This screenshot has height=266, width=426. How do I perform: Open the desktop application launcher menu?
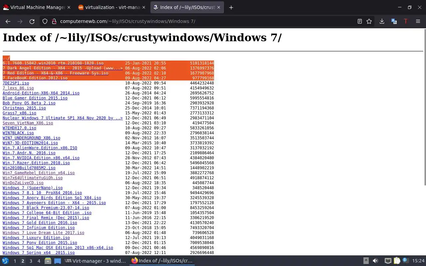pyautogui.click(x=5, y=261)
